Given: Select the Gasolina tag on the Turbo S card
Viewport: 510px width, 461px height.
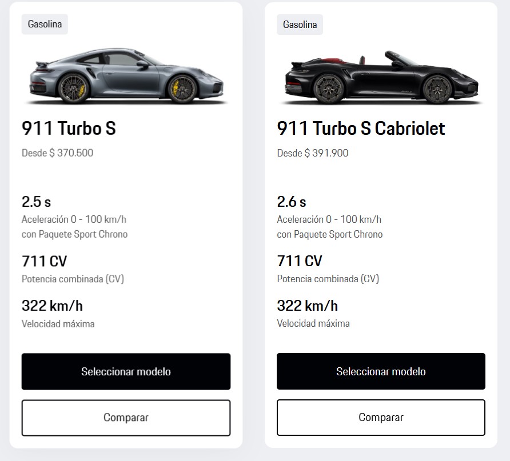Looking at the screenshot, I should click(45, 25).
